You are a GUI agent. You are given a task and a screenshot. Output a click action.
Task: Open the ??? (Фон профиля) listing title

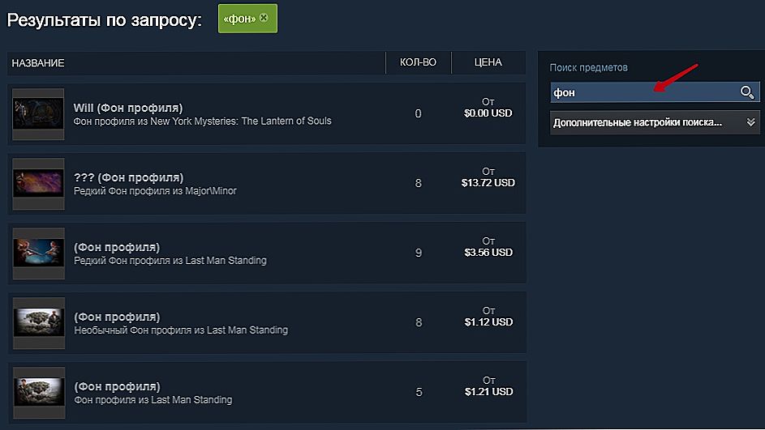(128, 177)
